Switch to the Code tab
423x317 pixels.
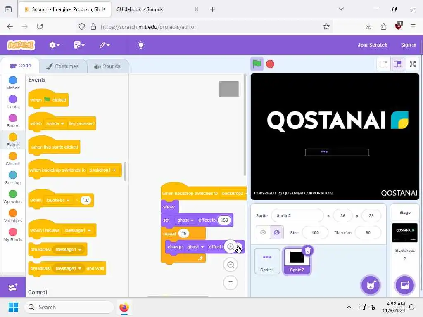tap(20, 66)
